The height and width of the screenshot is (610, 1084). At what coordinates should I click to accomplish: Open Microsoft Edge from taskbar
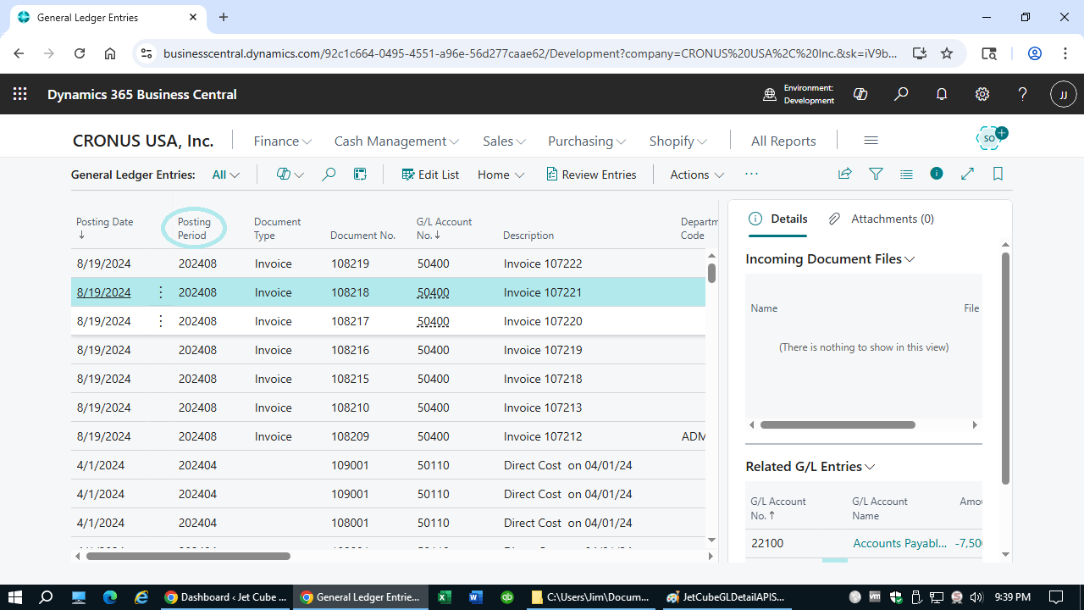pyautogui.click(x=110, y=597)
